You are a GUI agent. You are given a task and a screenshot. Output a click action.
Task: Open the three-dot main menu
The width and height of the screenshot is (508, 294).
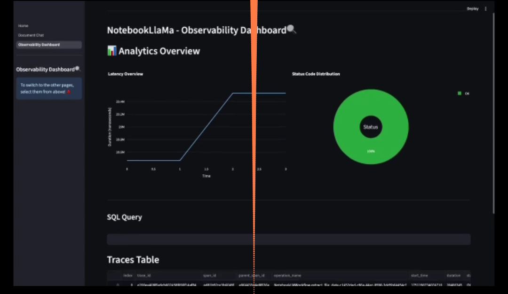[485, 8]
